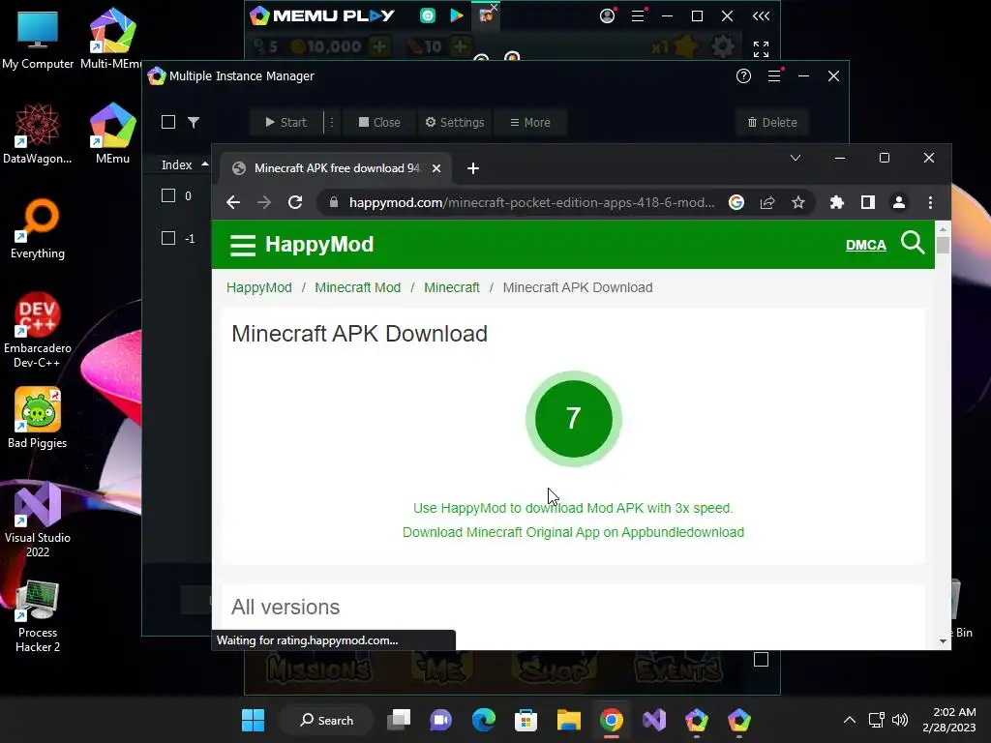This screenshot has height=743, width=991.
Task: Check the instance -1 checkbox
Action: (168, 238)
